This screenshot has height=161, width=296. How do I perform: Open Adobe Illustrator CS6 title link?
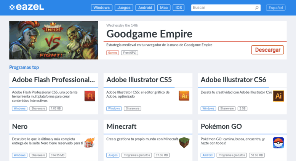233,80
